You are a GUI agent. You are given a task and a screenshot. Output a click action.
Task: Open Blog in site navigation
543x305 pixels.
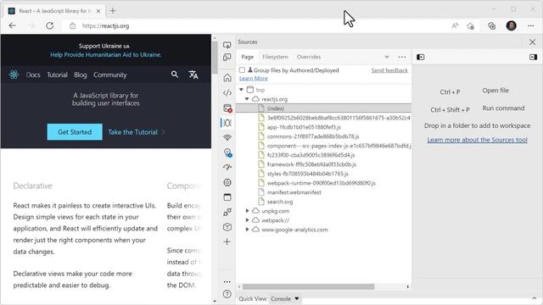click(x=81, y=75)
